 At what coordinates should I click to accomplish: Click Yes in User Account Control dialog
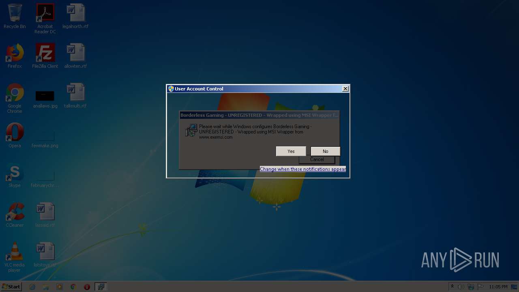pyautogui.click(x=291, y=151)
